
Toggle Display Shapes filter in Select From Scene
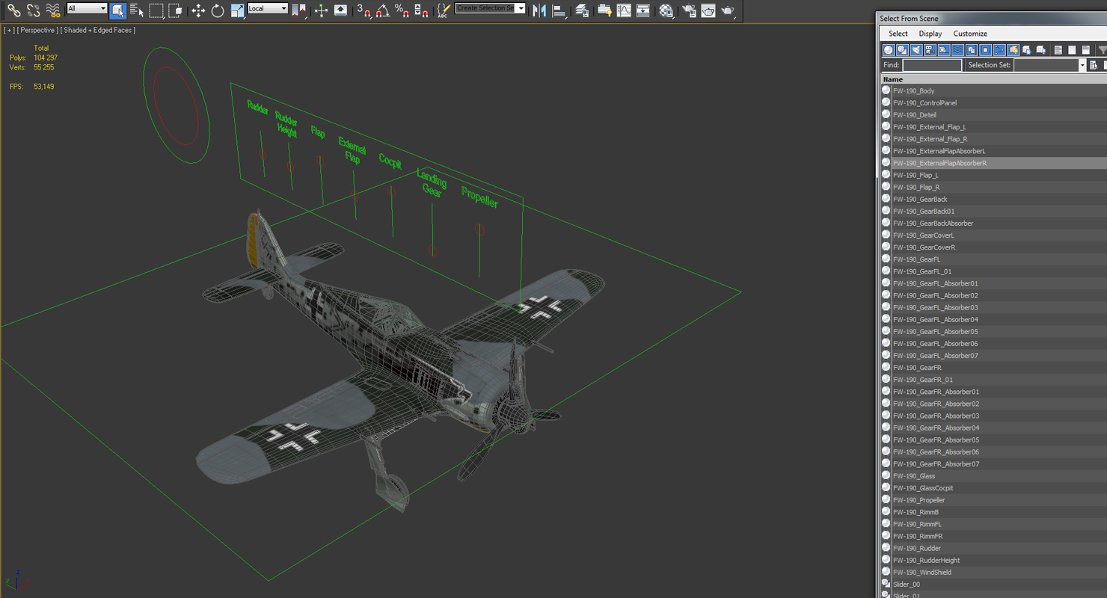[x=902, y=50]
